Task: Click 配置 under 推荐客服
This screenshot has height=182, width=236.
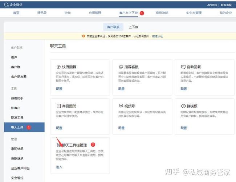Action: coord(121,89)
